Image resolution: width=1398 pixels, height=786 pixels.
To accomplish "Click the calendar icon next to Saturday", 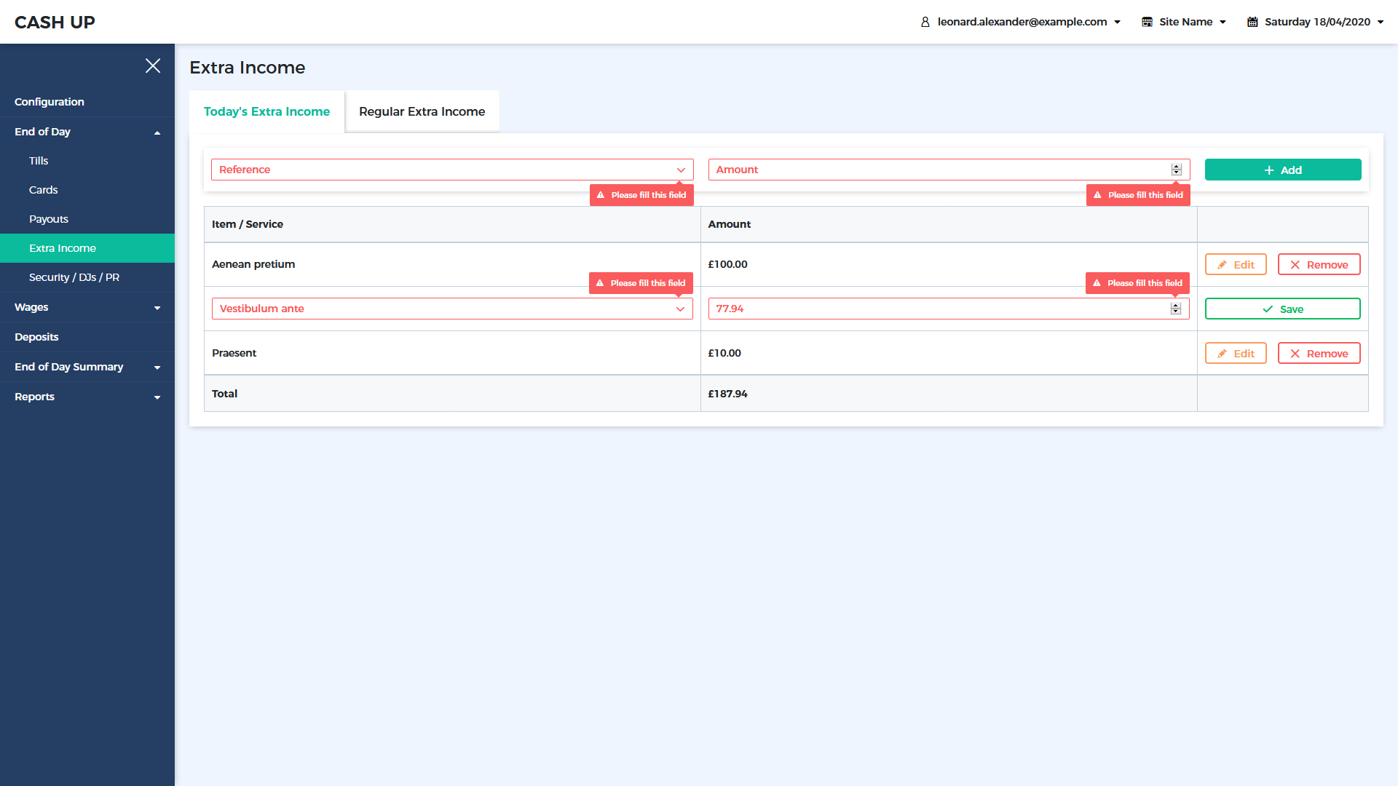I will tap(1252, 22).
